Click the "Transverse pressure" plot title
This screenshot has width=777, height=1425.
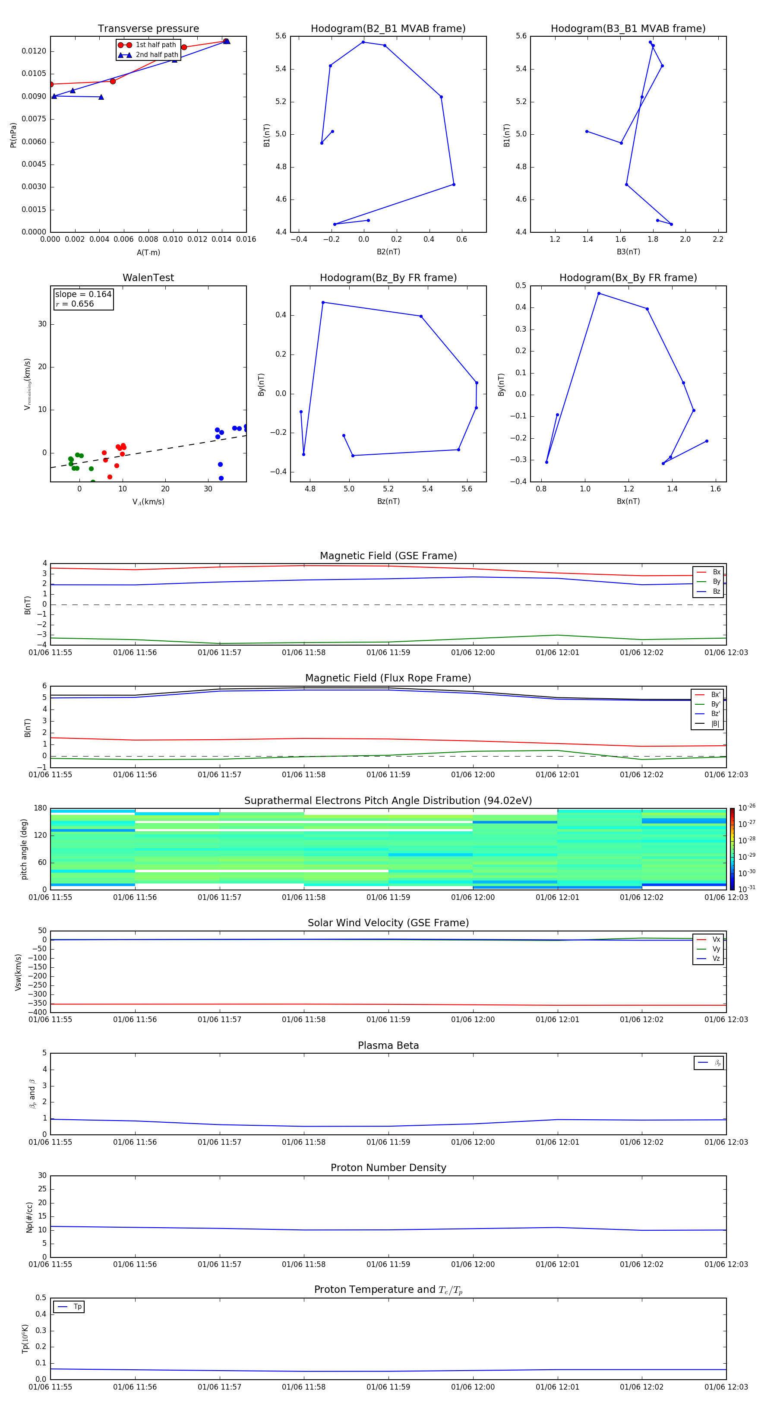[x=148, y=29]
